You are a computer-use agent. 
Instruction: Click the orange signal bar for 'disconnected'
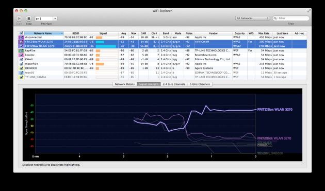pyautogui.click(x=99, y=38)
